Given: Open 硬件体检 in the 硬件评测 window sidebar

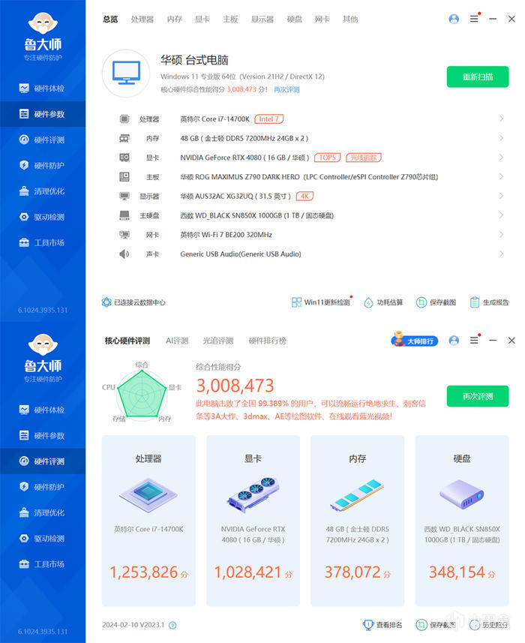Looking at the screenshot, I should pos(42,410).
